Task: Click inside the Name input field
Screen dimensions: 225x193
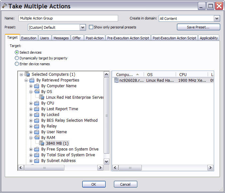Action: pos(68,18)
